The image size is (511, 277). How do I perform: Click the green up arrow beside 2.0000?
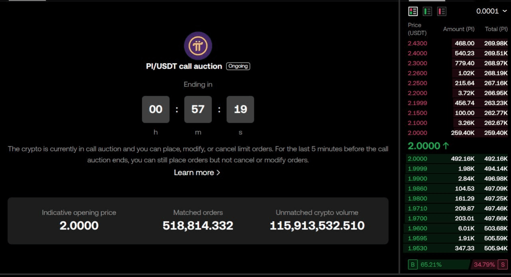coord(446,146)
